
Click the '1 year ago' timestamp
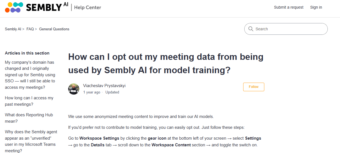coord(92,92)
